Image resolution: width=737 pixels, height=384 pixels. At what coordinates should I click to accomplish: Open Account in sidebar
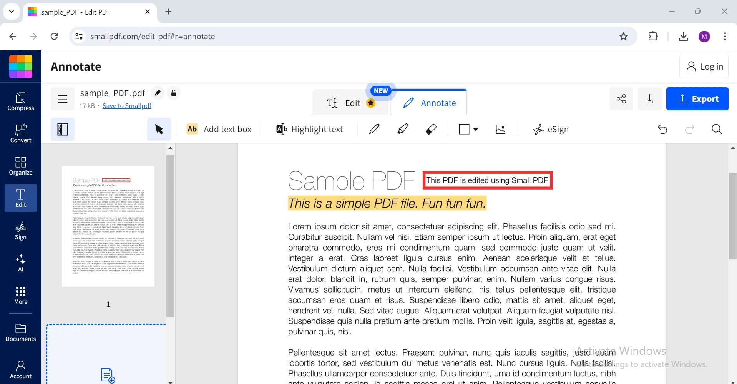(21, 369)
